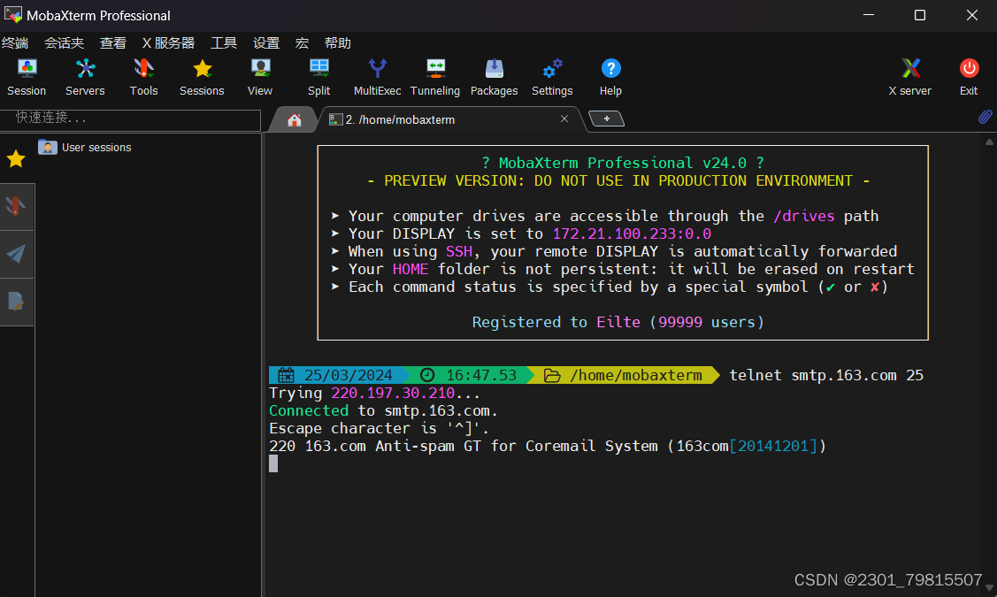
Task: Select the yellow star Sessions sidebar tab
Action: pos(16,159)
